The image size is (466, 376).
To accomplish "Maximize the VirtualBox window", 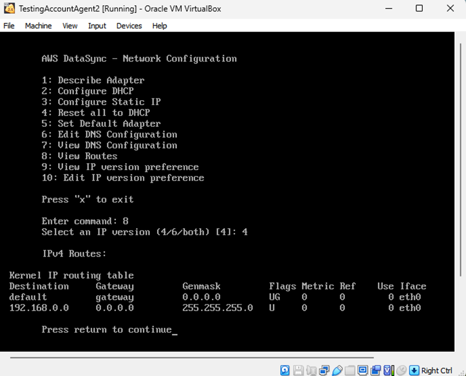I will 419,9.
